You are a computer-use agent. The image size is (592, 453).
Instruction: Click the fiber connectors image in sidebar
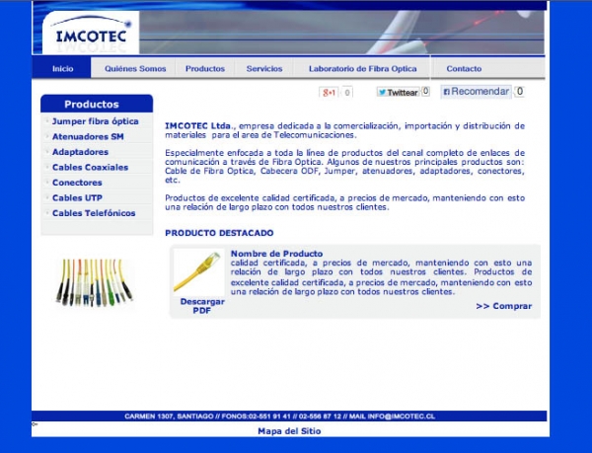tap(94, 282)
